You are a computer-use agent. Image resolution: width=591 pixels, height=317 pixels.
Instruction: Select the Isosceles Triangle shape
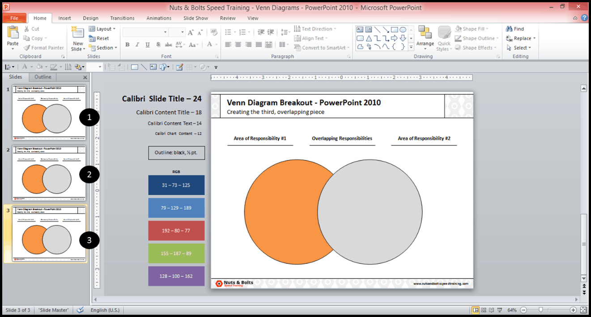(369, 38)
